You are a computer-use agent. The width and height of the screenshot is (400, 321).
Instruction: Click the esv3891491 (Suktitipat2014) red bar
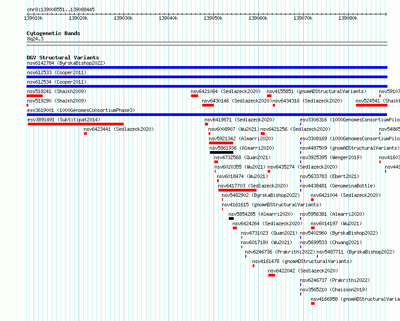(76, 124)
